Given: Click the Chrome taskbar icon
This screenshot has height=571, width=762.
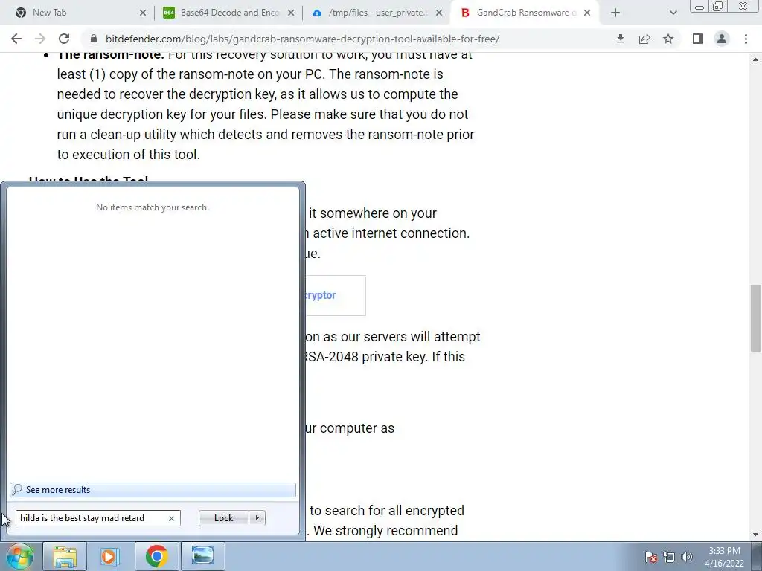Looking at the screenshot, I should coord(156,556).
